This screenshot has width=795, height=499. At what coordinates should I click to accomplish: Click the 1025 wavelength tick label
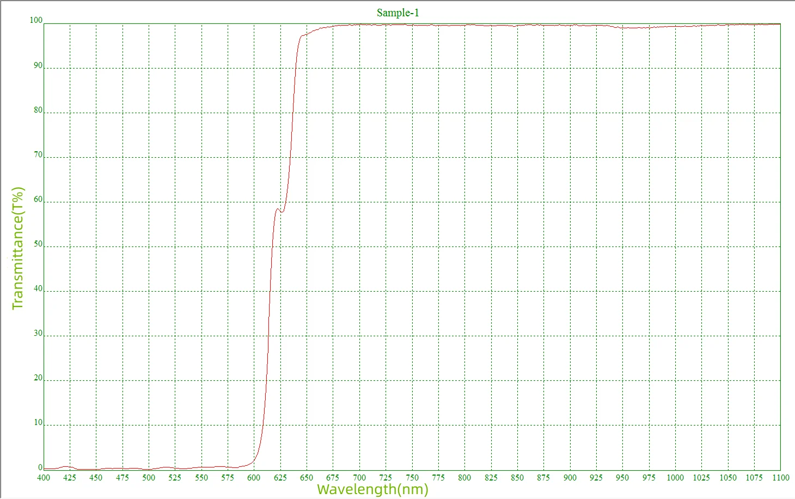click(701, 477)
